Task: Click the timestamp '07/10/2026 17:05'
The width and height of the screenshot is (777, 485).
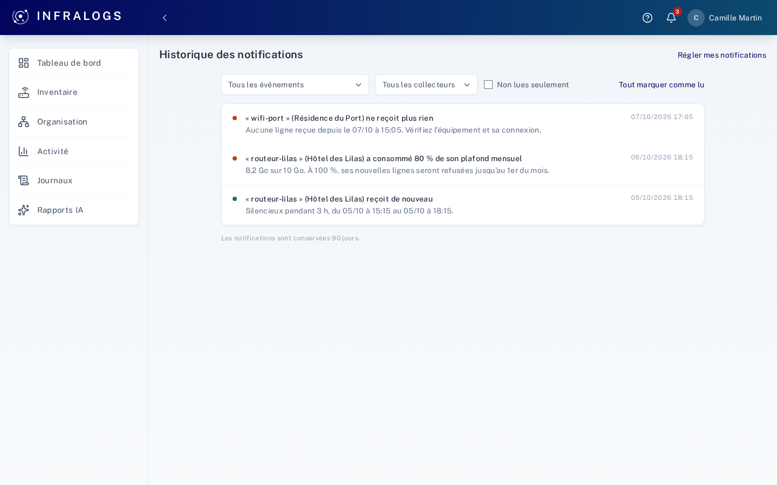Action: pyautogui.click(x=662, y=117)
